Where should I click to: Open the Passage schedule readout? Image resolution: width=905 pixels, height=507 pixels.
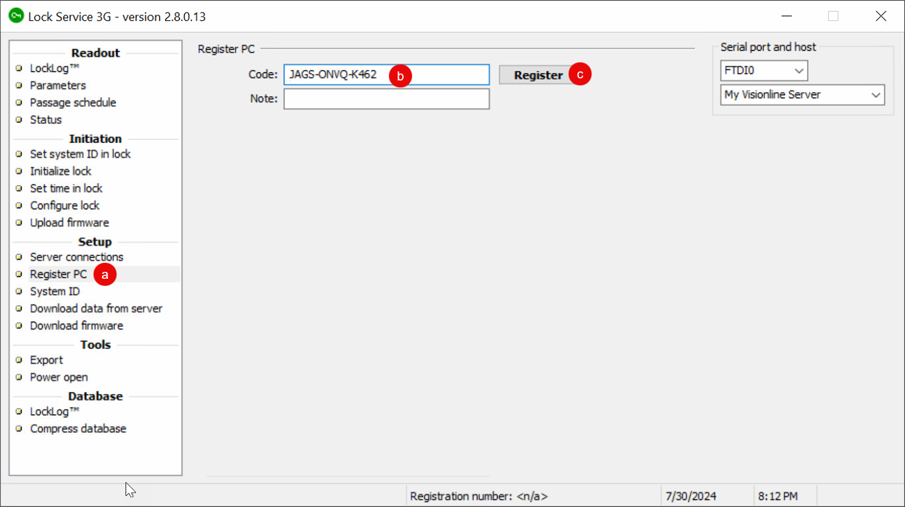point(73,103)
